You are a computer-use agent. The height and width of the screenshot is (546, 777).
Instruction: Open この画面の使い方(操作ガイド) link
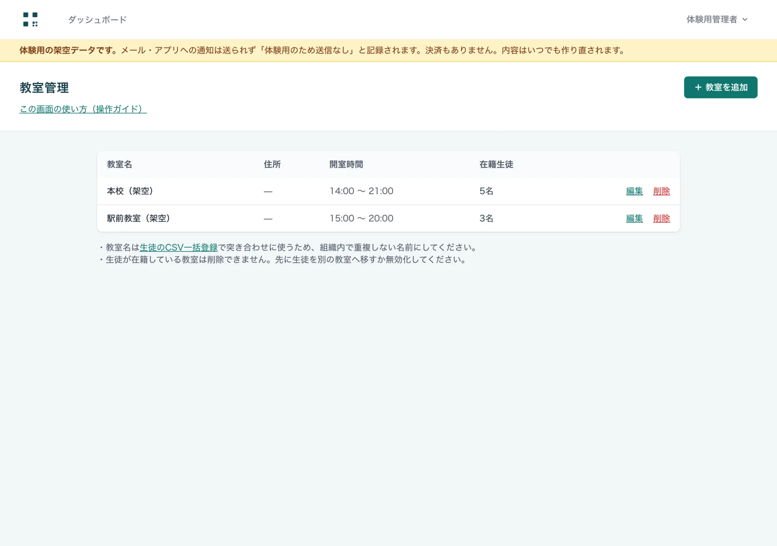coord(83,109)
